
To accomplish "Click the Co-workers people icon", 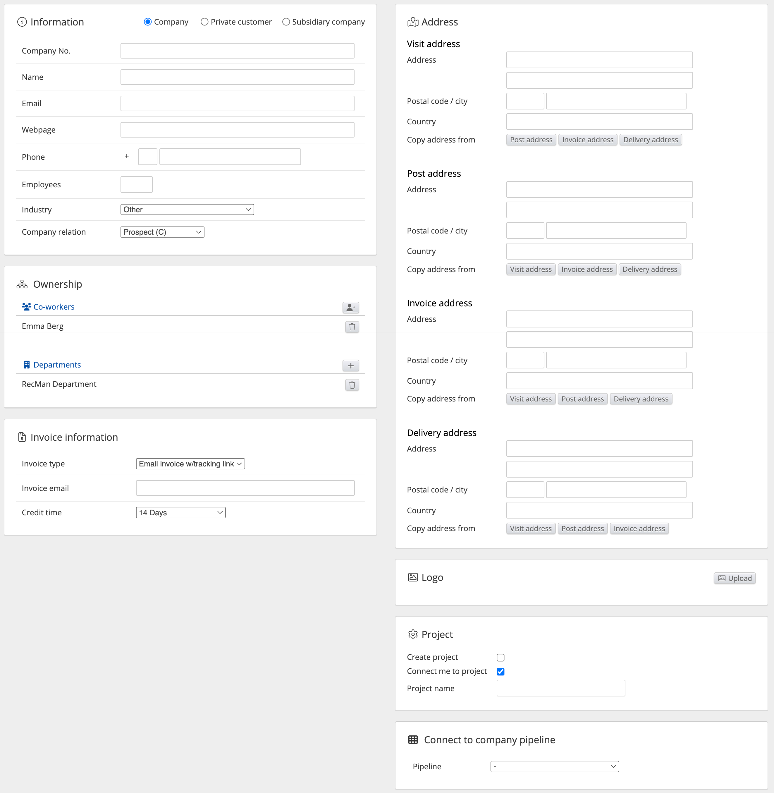I will pos(26,307).
